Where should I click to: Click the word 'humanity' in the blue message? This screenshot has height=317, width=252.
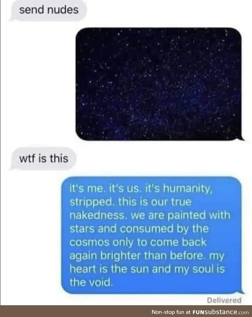[187, 189]
